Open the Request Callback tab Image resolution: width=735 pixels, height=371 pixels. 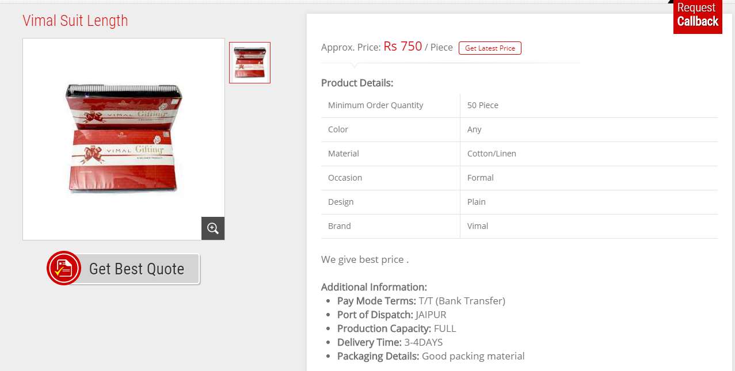click(x=698, y=16)
